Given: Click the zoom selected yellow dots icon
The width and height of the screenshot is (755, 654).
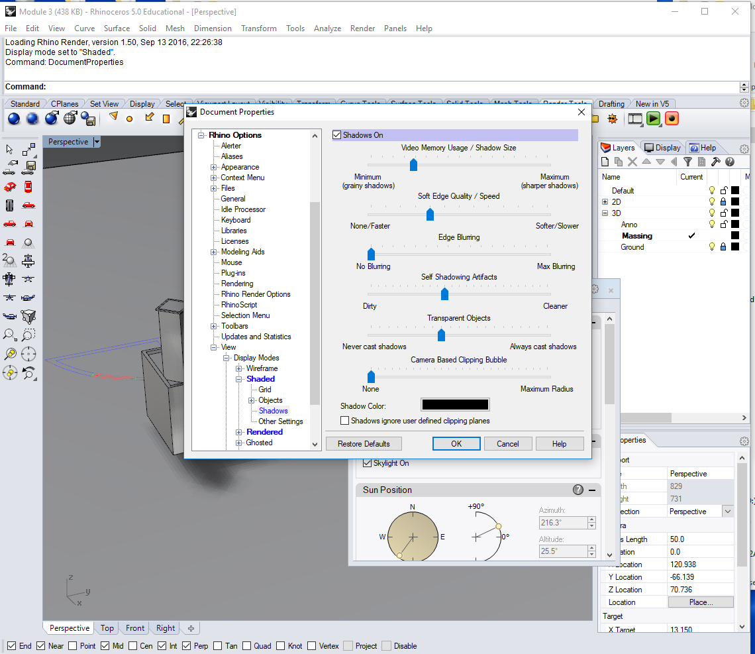Looking at the screenshot, I should coord(10,354).
